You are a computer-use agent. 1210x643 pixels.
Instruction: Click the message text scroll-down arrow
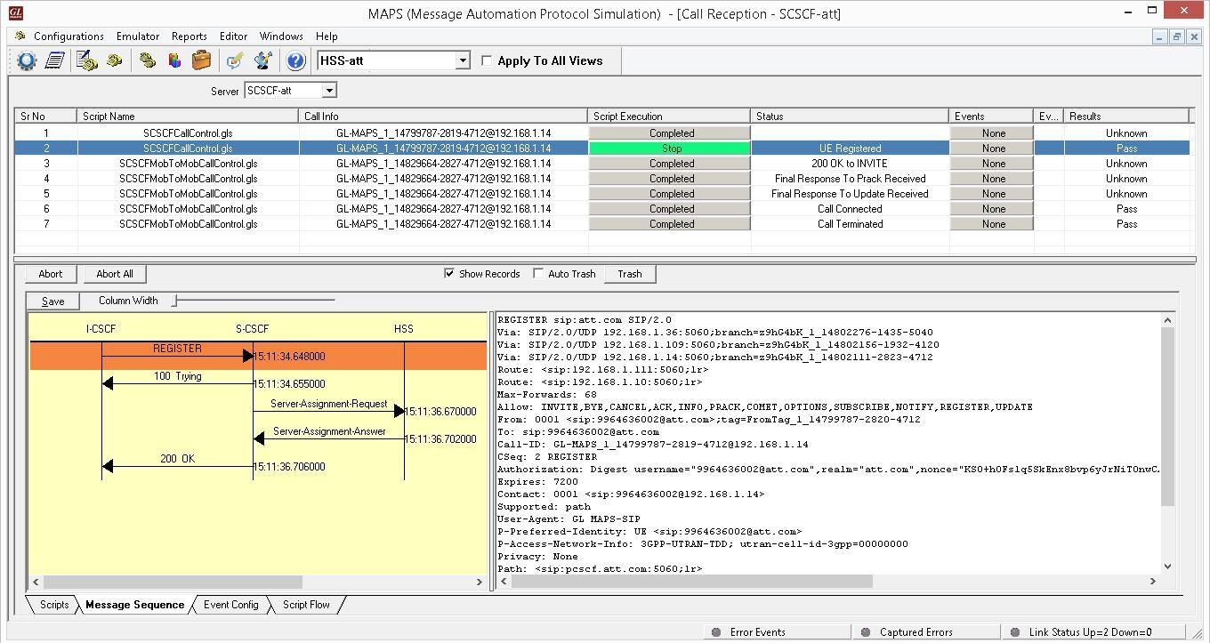1168,567
